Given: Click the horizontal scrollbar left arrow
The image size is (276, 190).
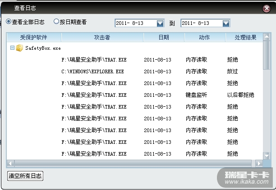Looking at the screenshot, I should pos(10,163).
